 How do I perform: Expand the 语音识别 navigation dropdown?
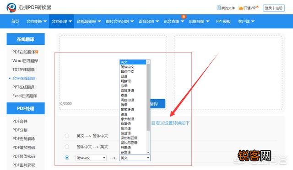coord(148,21)
